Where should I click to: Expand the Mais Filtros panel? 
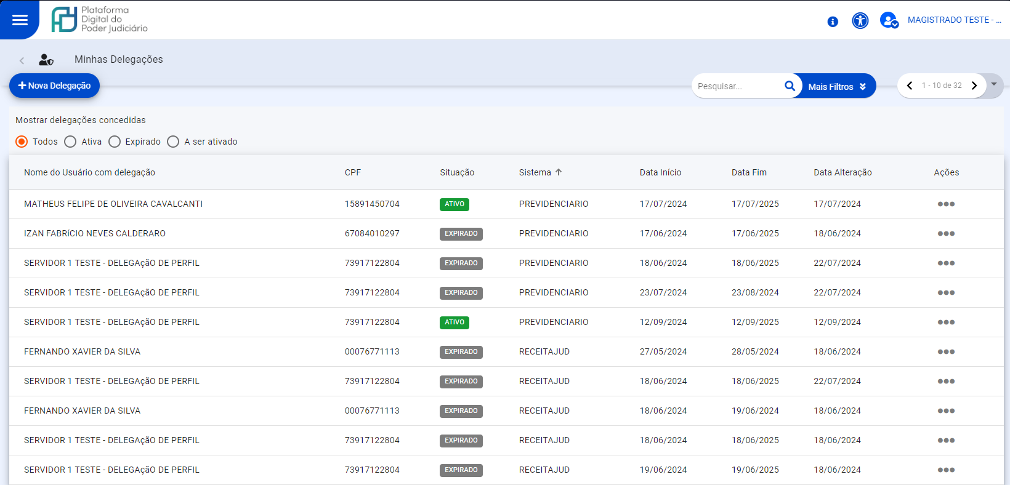[x=836, y=87]
